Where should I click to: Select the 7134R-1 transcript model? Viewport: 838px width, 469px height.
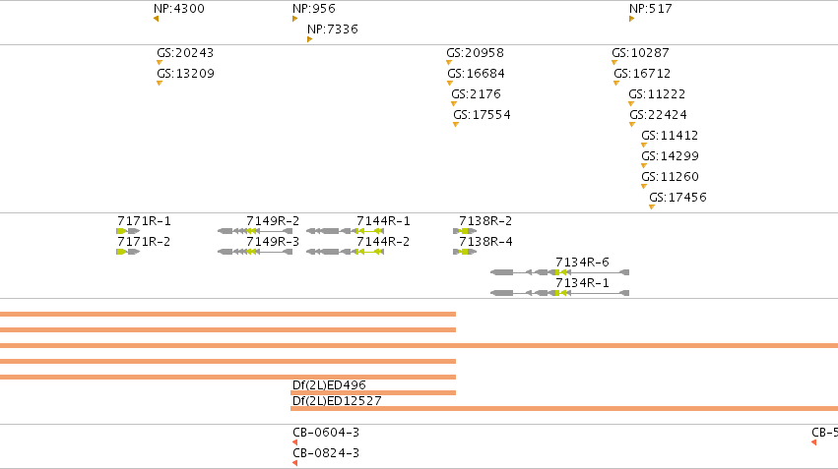tap(560, 293)
